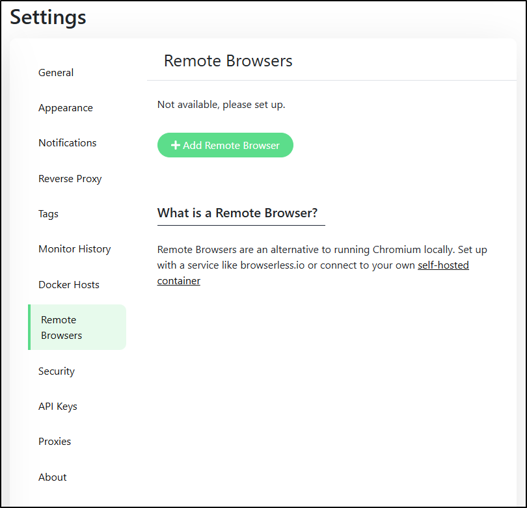Open Docker Hosts settings
The image size is (527, 508).
tap(69, 285)
